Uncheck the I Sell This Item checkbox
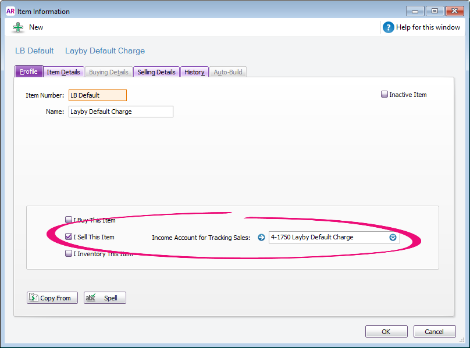 69,237
